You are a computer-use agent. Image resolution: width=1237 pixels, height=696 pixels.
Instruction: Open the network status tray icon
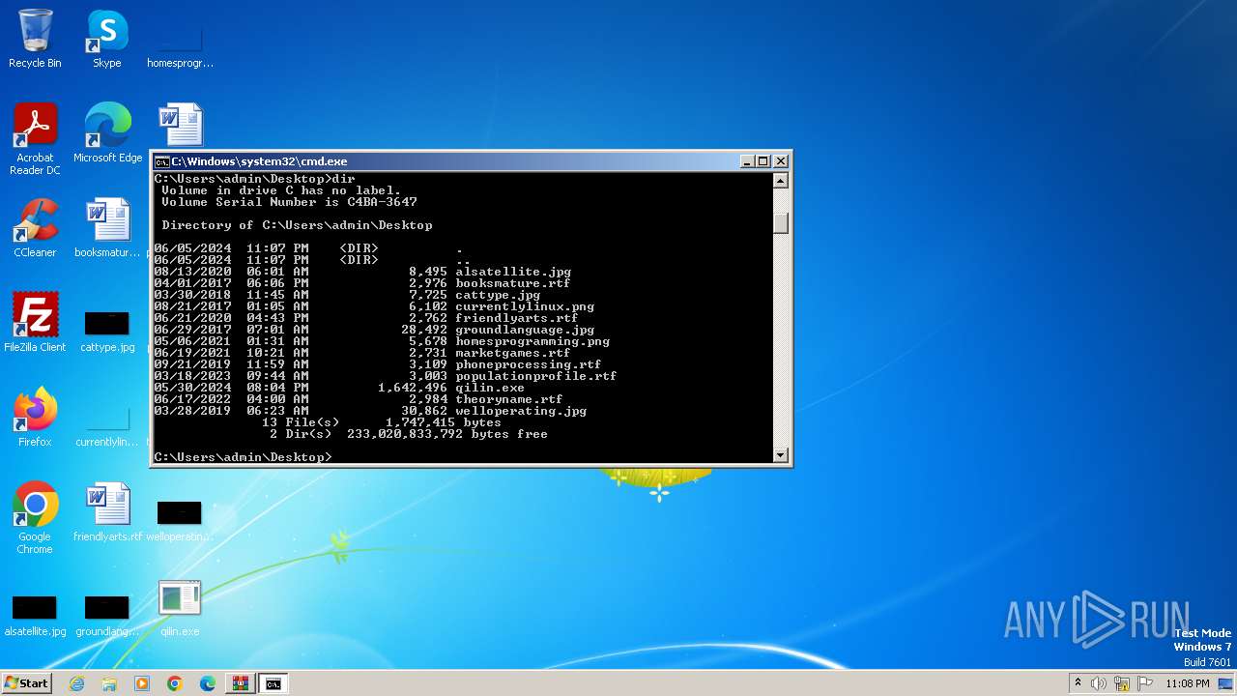point(1122,683)
